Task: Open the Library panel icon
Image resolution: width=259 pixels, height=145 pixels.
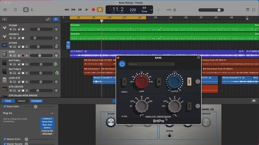Action: pos(5,10)
